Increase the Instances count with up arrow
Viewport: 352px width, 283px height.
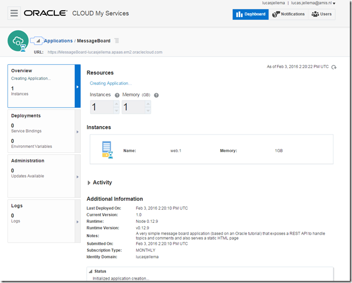coord(116,104)
